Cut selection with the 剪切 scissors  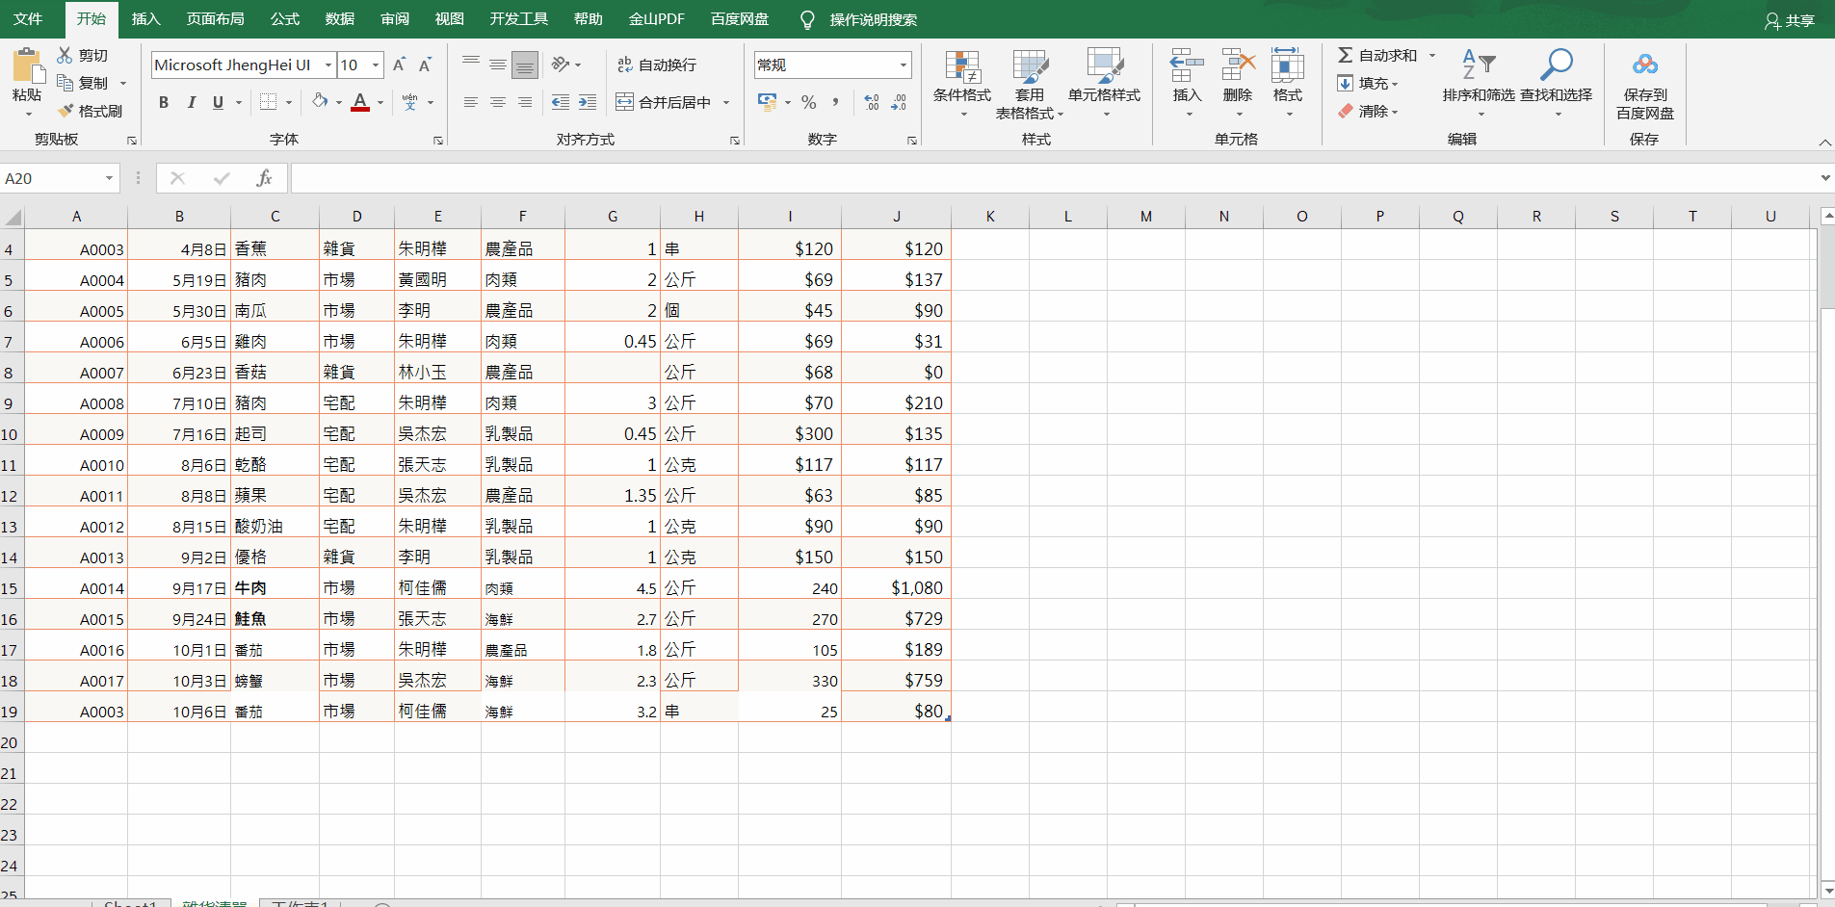click(x=83, y=56)
